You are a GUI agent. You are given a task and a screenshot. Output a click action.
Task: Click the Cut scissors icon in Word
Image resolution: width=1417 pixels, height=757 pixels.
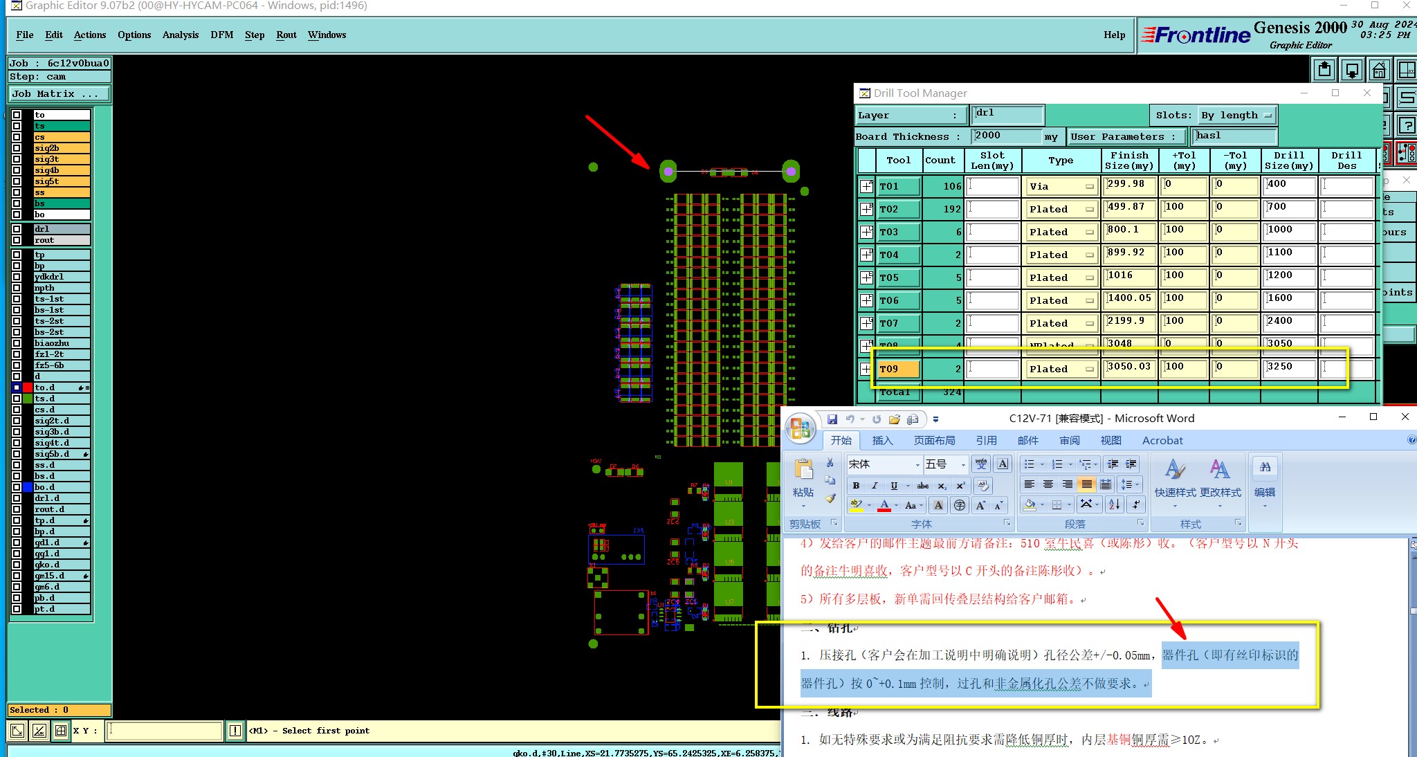(x=830, y=462)
